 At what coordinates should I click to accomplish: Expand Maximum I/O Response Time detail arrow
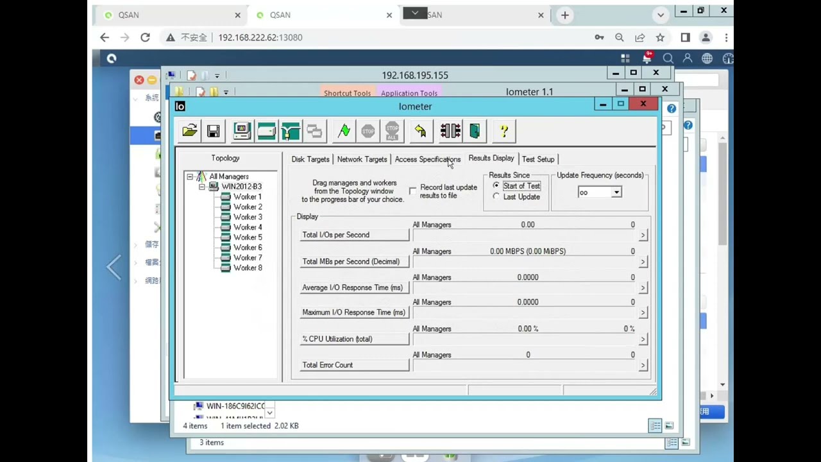click(643, 312)
